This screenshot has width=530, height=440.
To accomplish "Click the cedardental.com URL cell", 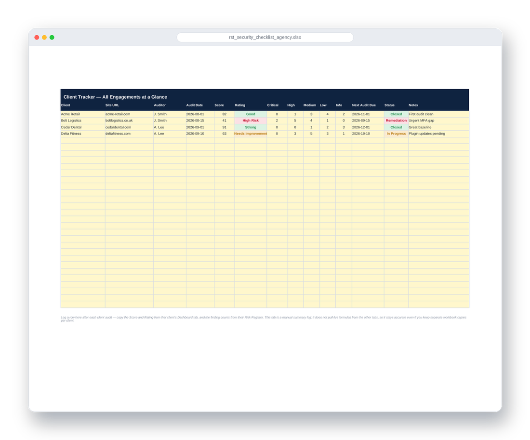I will pos(130,127).
